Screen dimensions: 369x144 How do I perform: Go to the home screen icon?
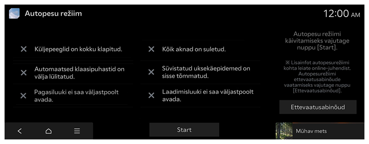48,131
